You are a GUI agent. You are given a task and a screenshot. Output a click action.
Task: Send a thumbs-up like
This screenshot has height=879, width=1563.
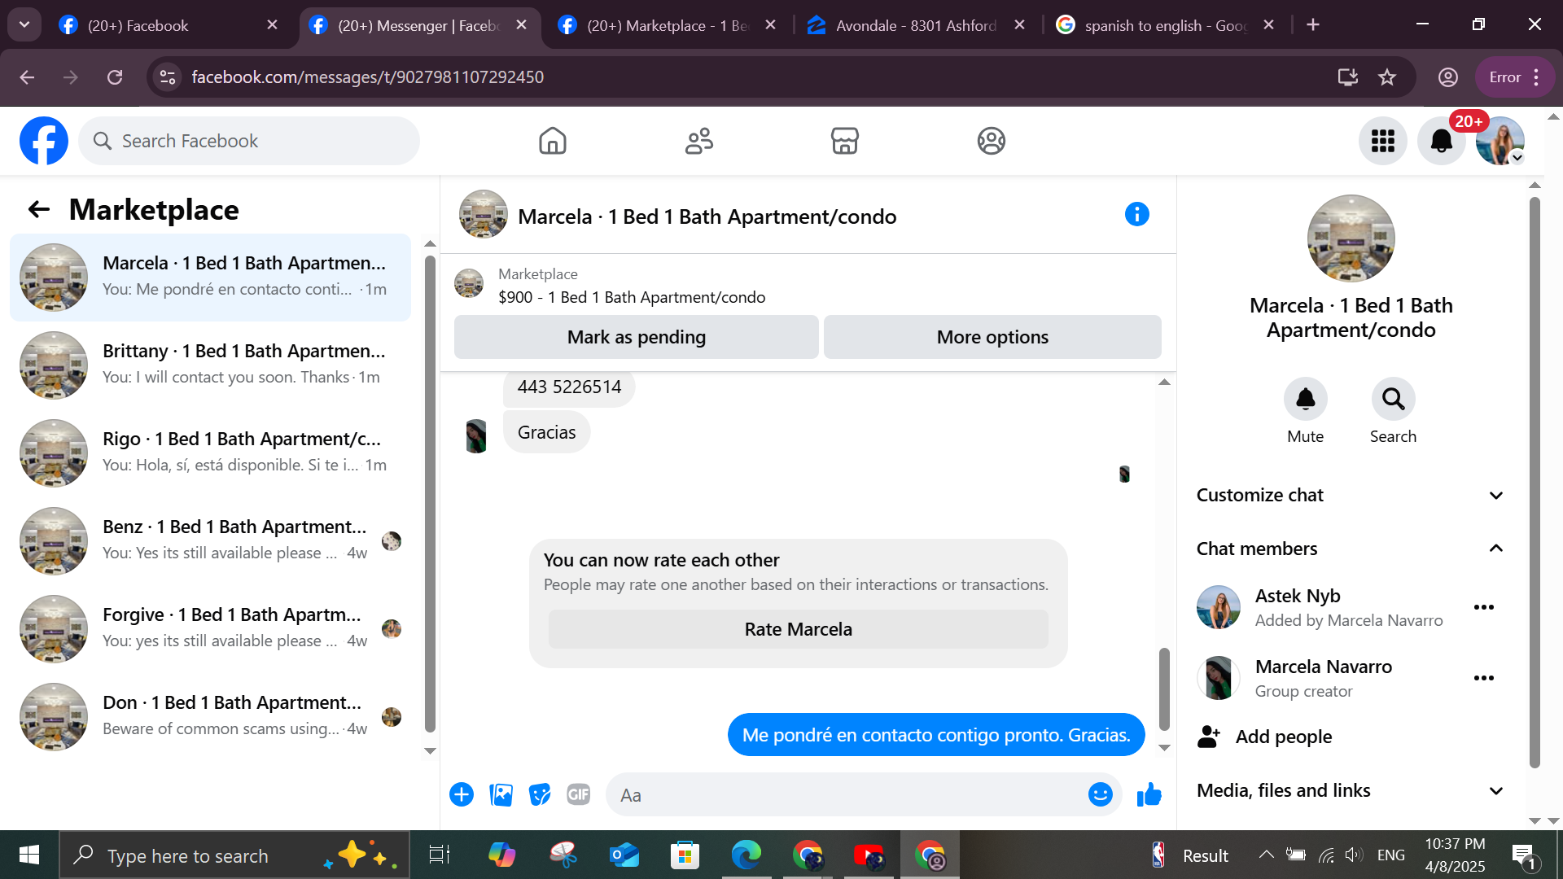point(1149,794)
